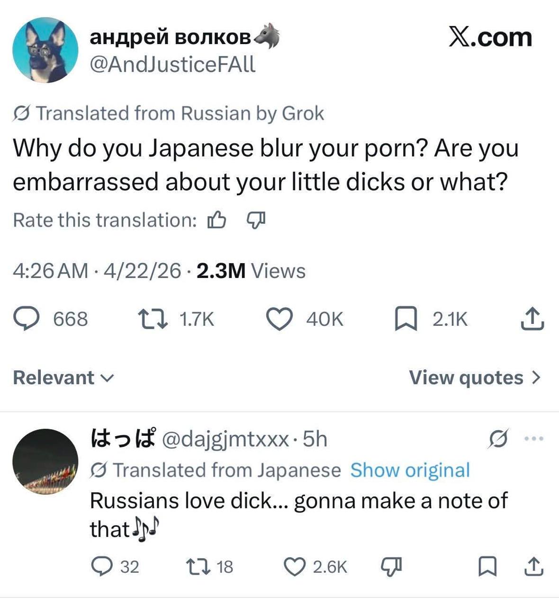The height and width of the screenshot is (607, 559).
Task: Open replies via the 668 comment icon
Action: click(28, 319)
